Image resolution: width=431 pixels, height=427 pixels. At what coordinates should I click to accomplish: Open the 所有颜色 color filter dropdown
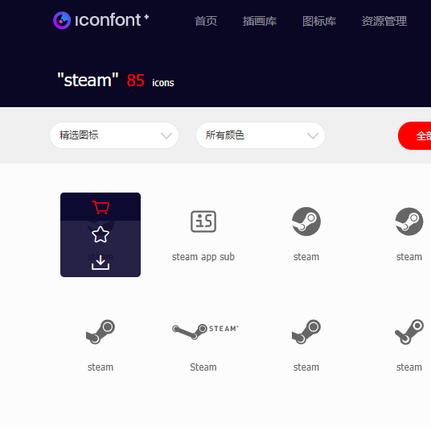(x=261, y=135)
